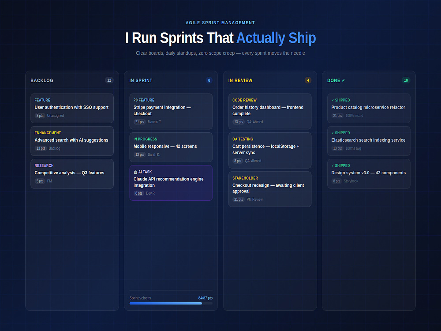Open Elasticsearch search indexing service card
The height and width of the screenshot is (331, 441).
(369, 141)
